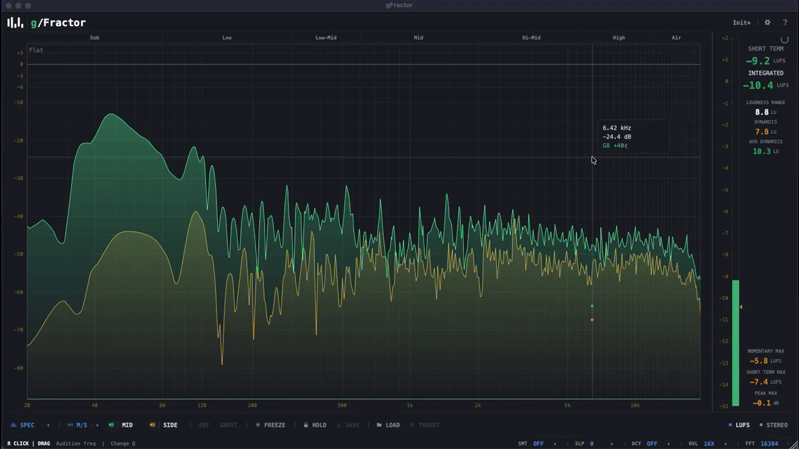Click the SAVE download-arrow icon
This screenshot has height=449, width=799.
[x=339, y=425]
